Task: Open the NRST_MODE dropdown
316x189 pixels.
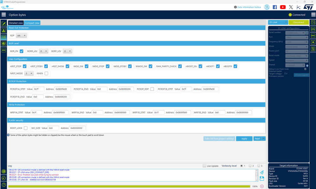Action: coord(29,73)
